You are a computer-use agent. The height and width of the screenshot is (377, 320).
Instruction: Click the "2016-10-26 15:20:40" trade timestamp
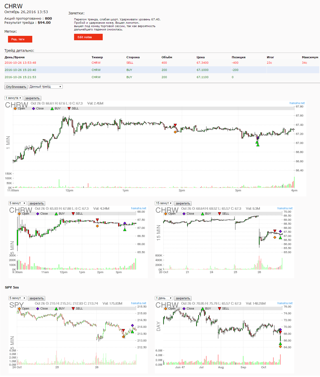click(20, 70)
